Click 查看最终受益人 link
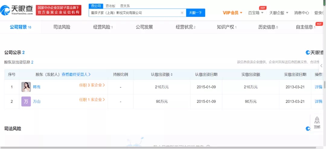The image size is (326, 149). tap(76, 74)
